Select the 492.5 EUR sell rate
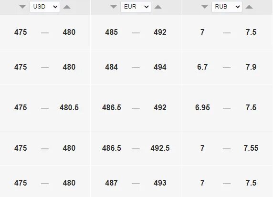273x197 pixels. click(160, 148)
